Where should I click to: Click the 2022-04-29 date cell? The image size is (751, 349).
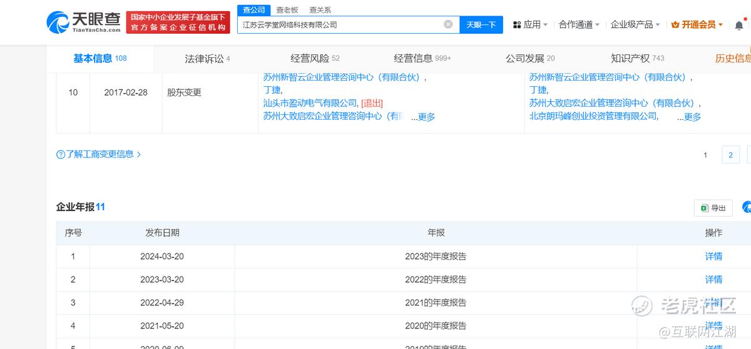click(x=162, y=302)
